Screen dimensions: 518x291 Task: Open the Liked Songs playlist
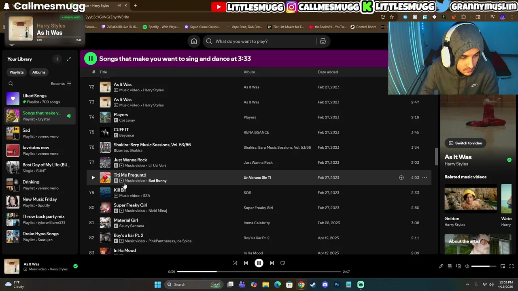pos(39,99)
